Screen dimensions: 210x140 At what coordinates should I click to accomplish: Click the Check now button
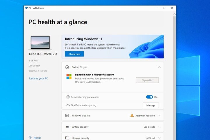coord(74,54)
